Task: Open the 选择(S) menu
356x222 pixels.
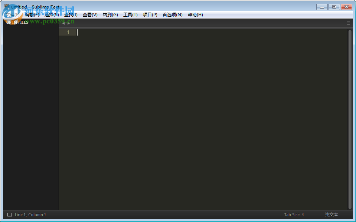Action: [x=52, y=15]
